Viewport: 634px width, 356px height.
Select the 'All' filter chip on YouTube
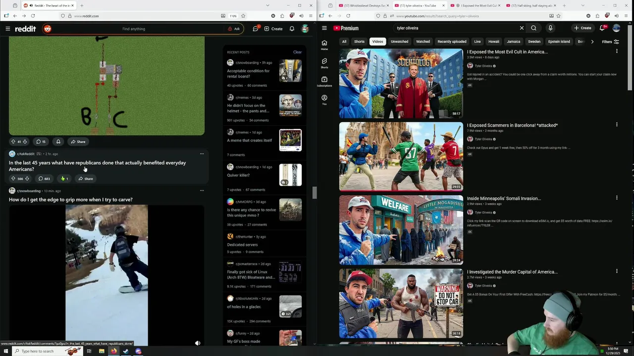pos(344,42)
